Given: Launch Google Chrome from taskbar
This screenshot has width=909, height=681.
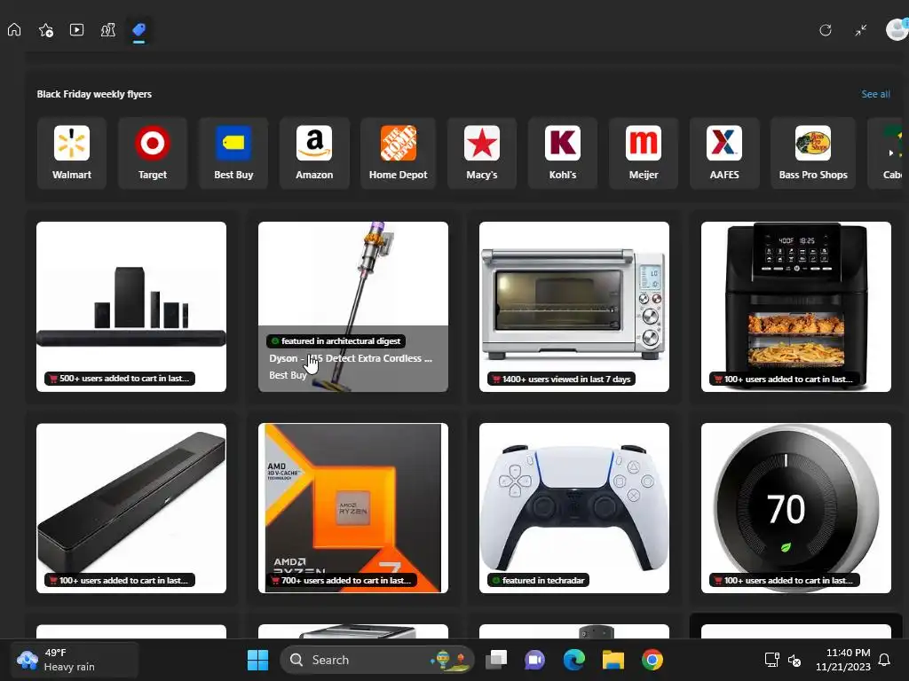Looking at the screenshot, I should point(652,660).
